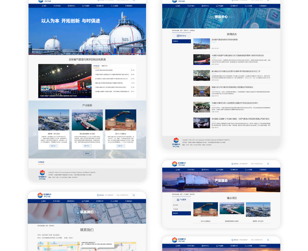Switch to the 党群工作 tab in the homepage news panel
308x251 pixels.
pos(104,66)
